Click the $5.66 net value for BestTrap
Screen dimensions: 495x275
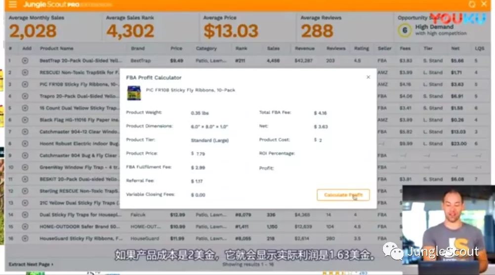pos(457,61)
